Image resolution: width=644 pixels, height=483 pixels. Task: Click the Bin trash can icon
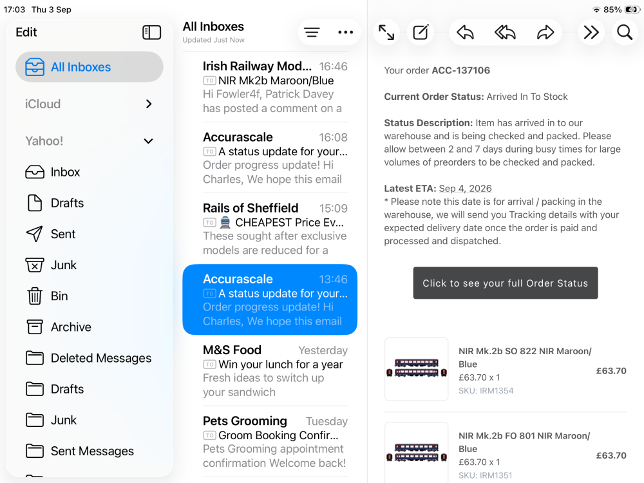[x=35, y=296]
